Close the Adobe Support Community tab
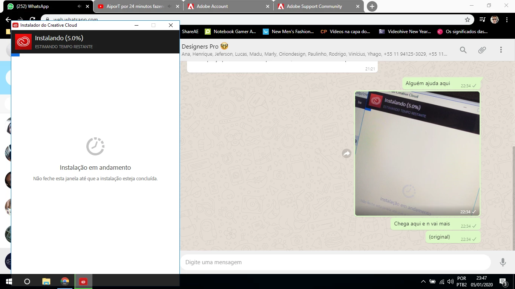This screenshot has height=289, width=515. click(x=358, y=6)
